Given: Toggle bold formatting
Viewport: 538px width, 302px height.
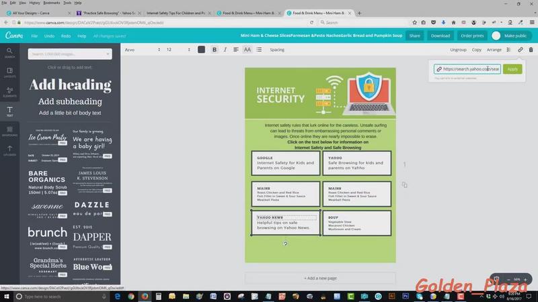Looking at the screenshot, I should pos(215,50).
